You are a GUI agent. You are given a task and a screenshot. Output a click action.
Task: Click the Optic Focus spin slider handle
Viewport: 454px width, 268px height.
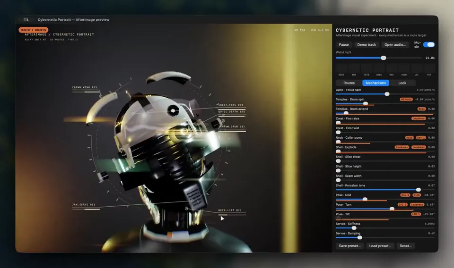pos(387,94)
